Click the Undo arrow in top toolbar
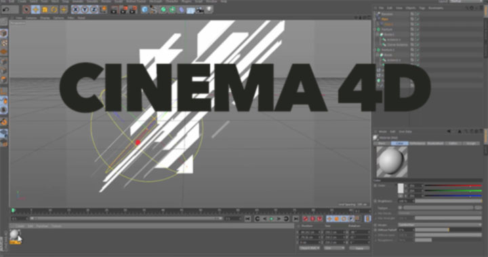Screen dimensions: 488x257 6,9
